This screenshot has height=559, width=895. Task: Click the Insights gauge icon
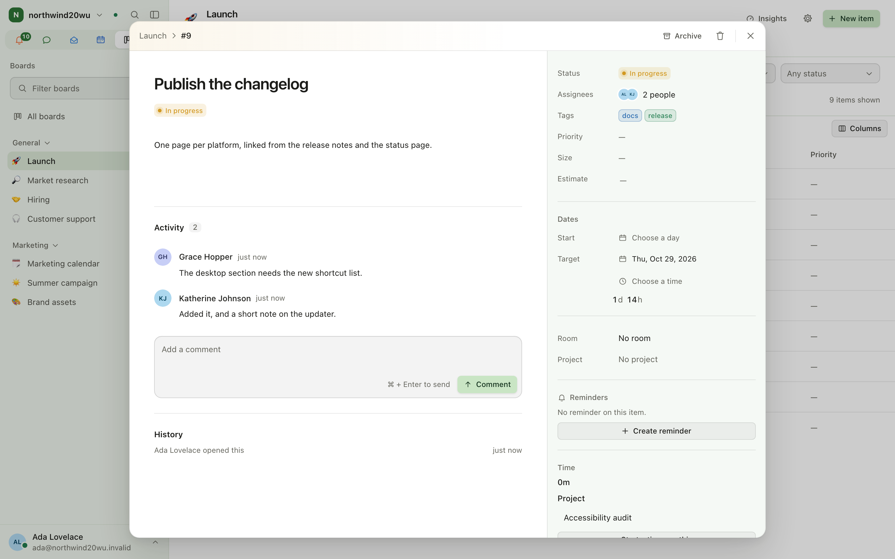click(750, 19)
